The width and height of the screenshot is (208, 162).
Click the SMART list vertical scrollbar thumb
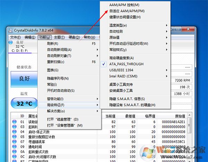189,125
